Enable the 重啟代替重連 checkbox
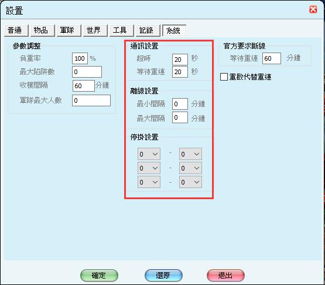325x285 pixels. pos(224,77)
